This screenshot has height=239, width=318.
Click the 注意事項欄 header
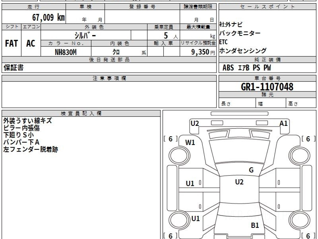click(x=109, y=78)
